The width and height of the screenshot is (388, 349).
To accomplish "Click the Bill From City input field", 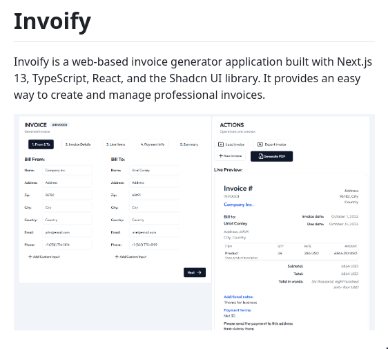I will click(67, 207).
